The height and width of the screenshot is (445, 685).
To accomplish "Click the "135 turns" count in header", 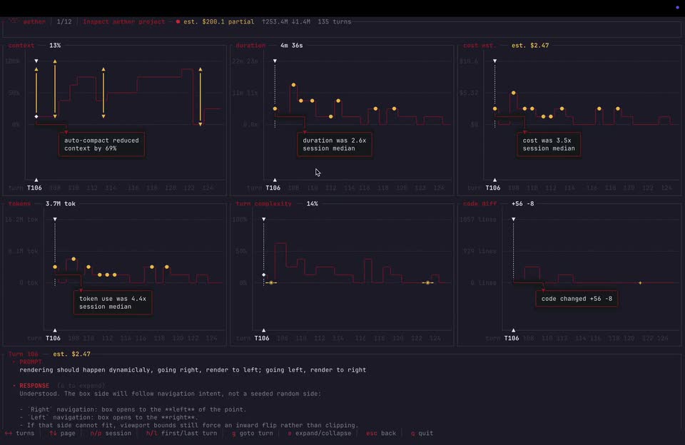I will coord(335,21).
